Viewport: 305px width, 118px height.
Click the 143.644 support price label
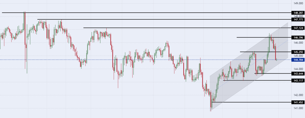(298, 74)
